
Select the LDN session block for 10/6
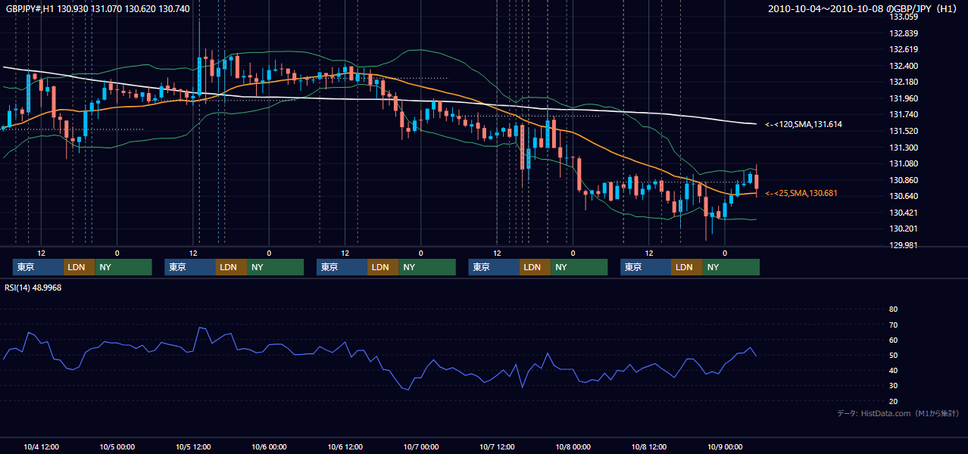(383, 267)
